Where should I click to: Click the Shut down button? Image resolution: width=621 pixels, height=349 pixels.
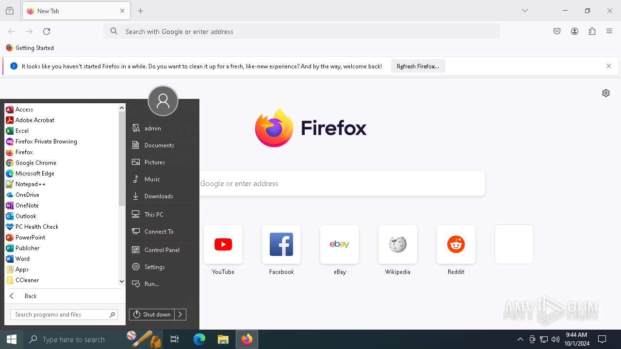click(152, 315)
